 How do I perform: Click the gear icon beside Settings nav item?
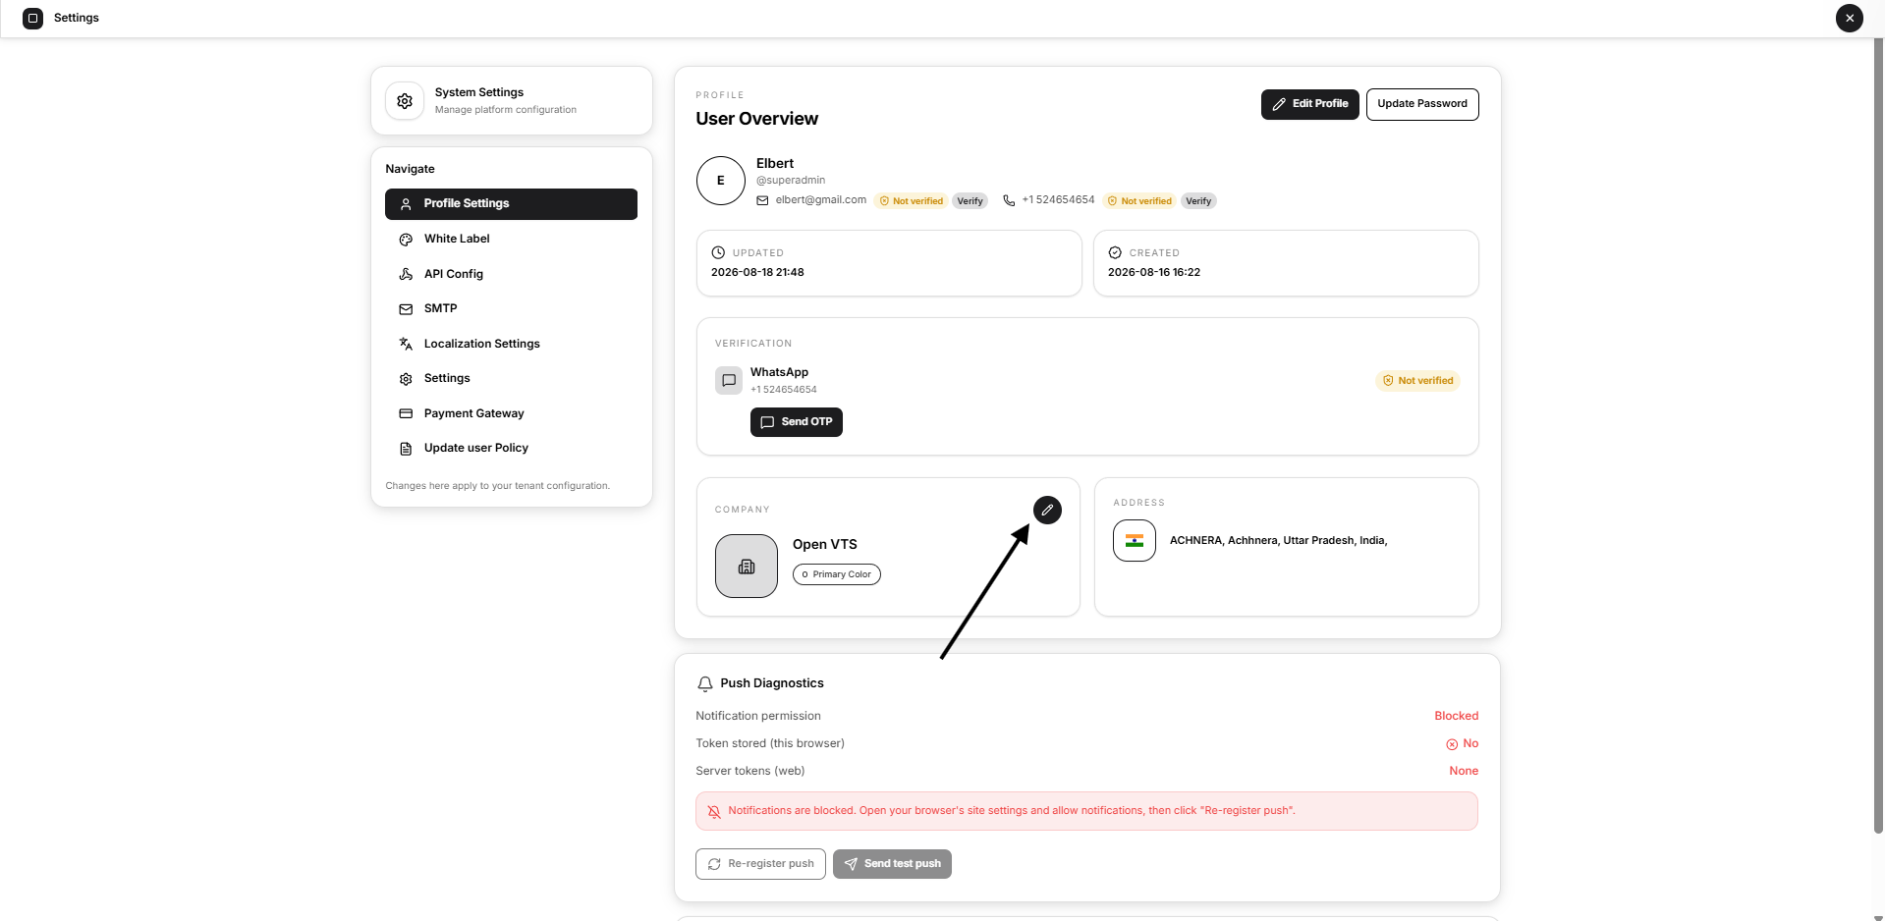[406, 379]
